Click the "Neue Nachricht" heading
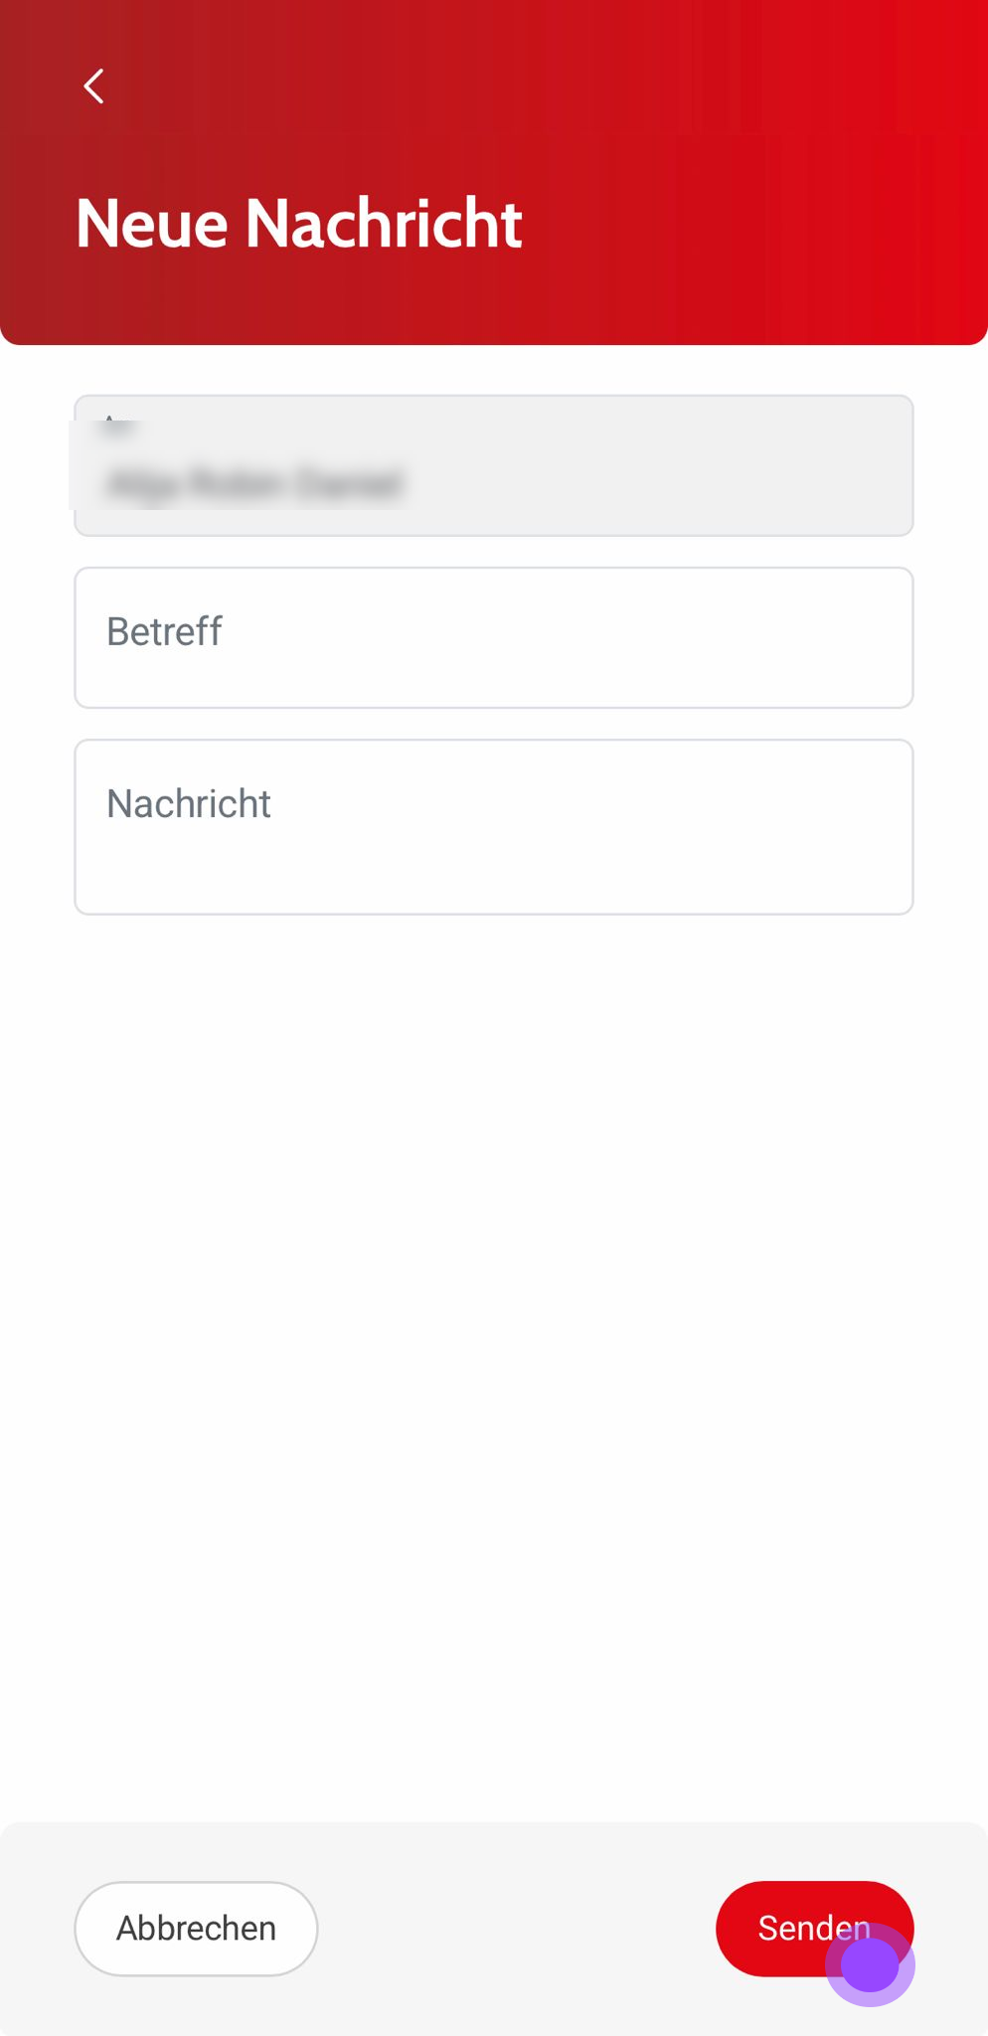This screenshot has width=988, height=2036. 298,223
